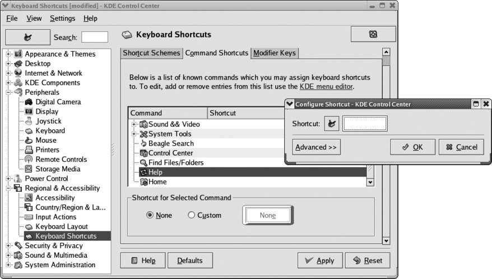Click the panel scrollbar down arrow

tap(386, 241)
